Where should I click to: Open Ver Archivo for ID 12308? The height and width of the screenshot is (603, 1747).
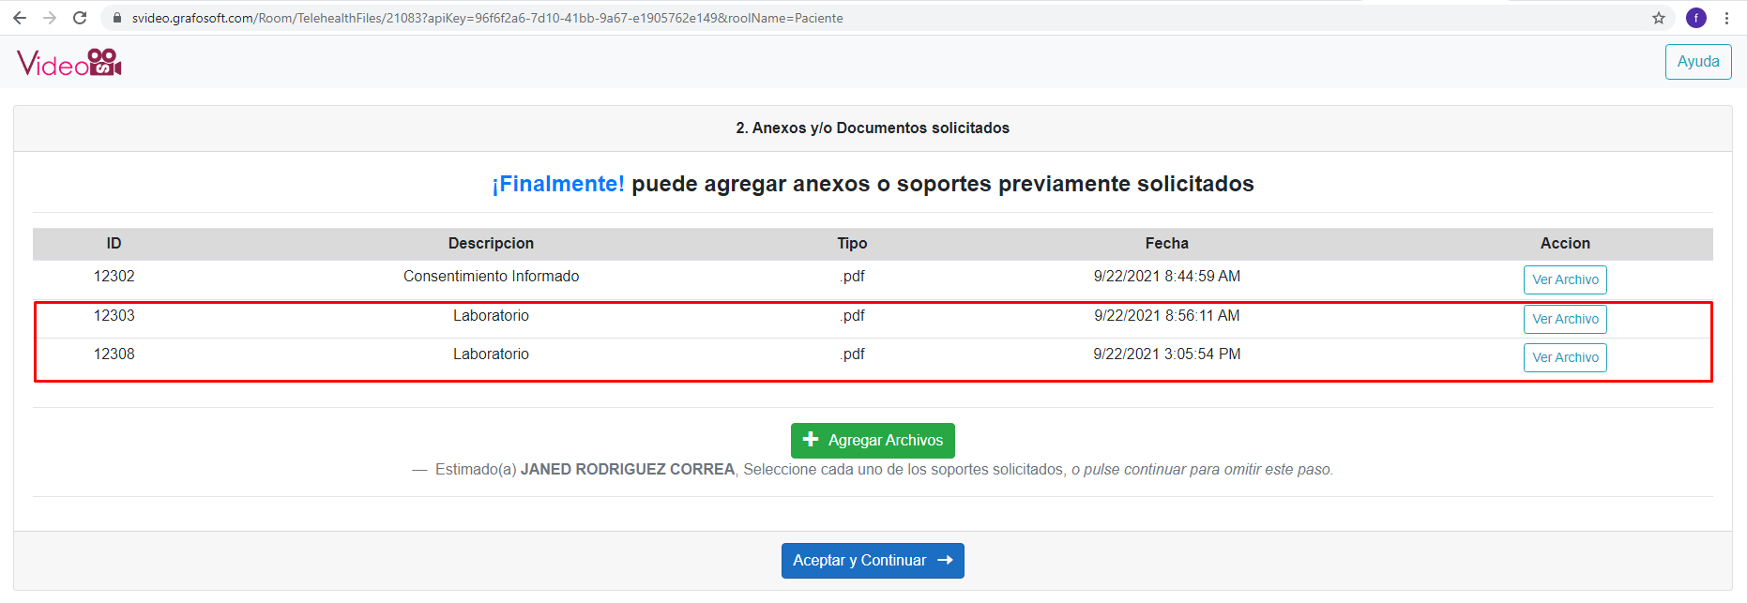1564,357
